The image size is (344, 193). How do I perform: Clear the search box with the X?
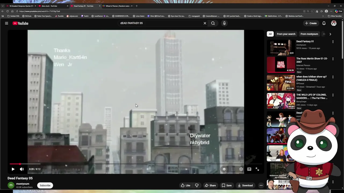[205, 23]
